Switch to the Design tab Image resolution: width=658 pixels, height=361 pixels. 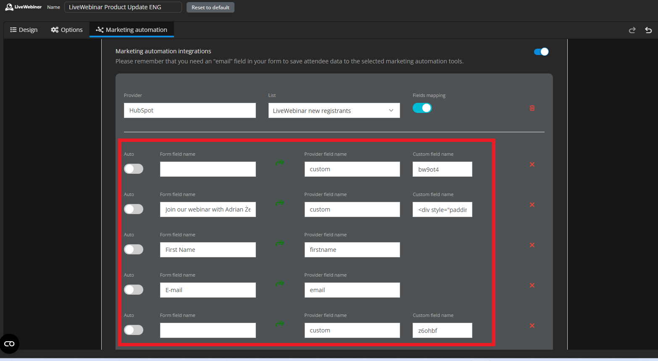click(24, 30)
